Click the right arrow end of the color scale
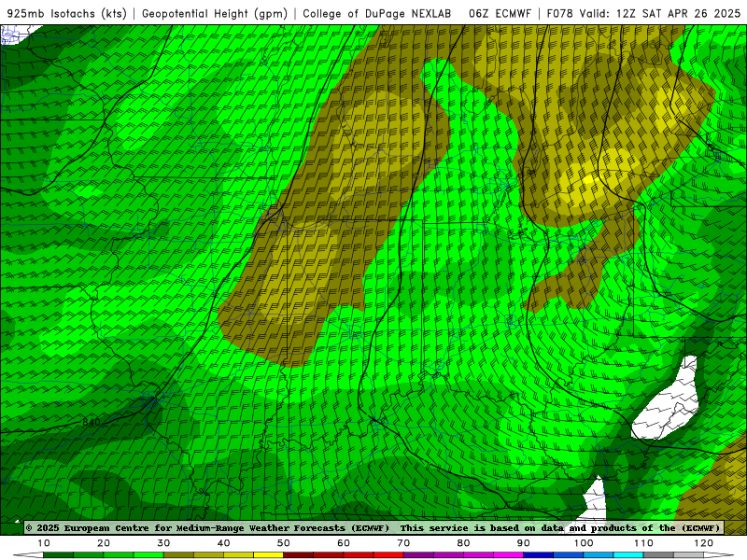The width and height of the screenshot is (747, 560). pyautogui.click(x=719, y=555)
